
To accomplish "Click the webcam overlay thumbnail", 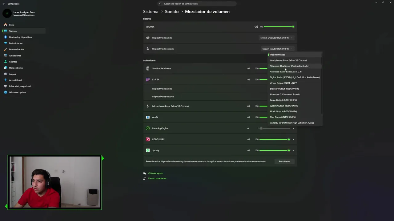I will (x=54, y=182).
